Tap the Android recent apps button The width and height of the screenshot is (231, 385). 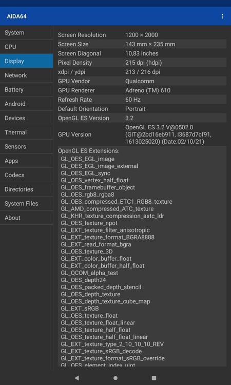click(x=154, y=378)
